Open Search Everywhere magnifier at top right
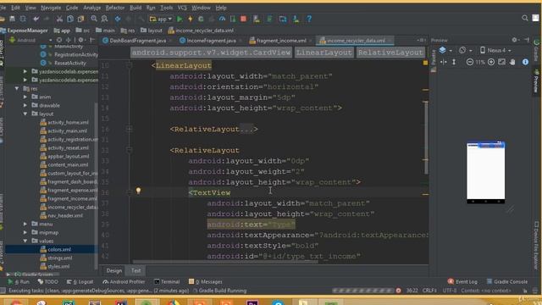 pos(525,19)
